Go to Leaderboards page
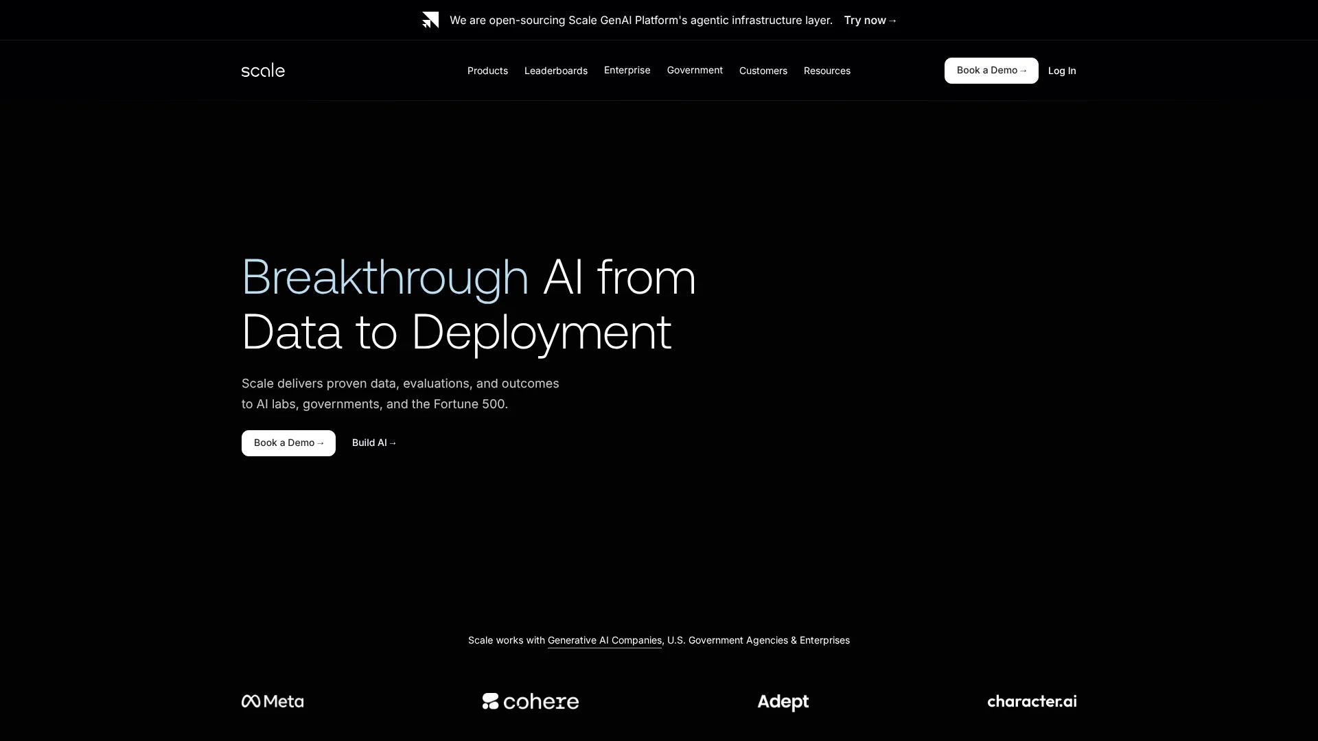Viewport: 1318px width, 741px height. pyautogui.click(x=555, y=71)
